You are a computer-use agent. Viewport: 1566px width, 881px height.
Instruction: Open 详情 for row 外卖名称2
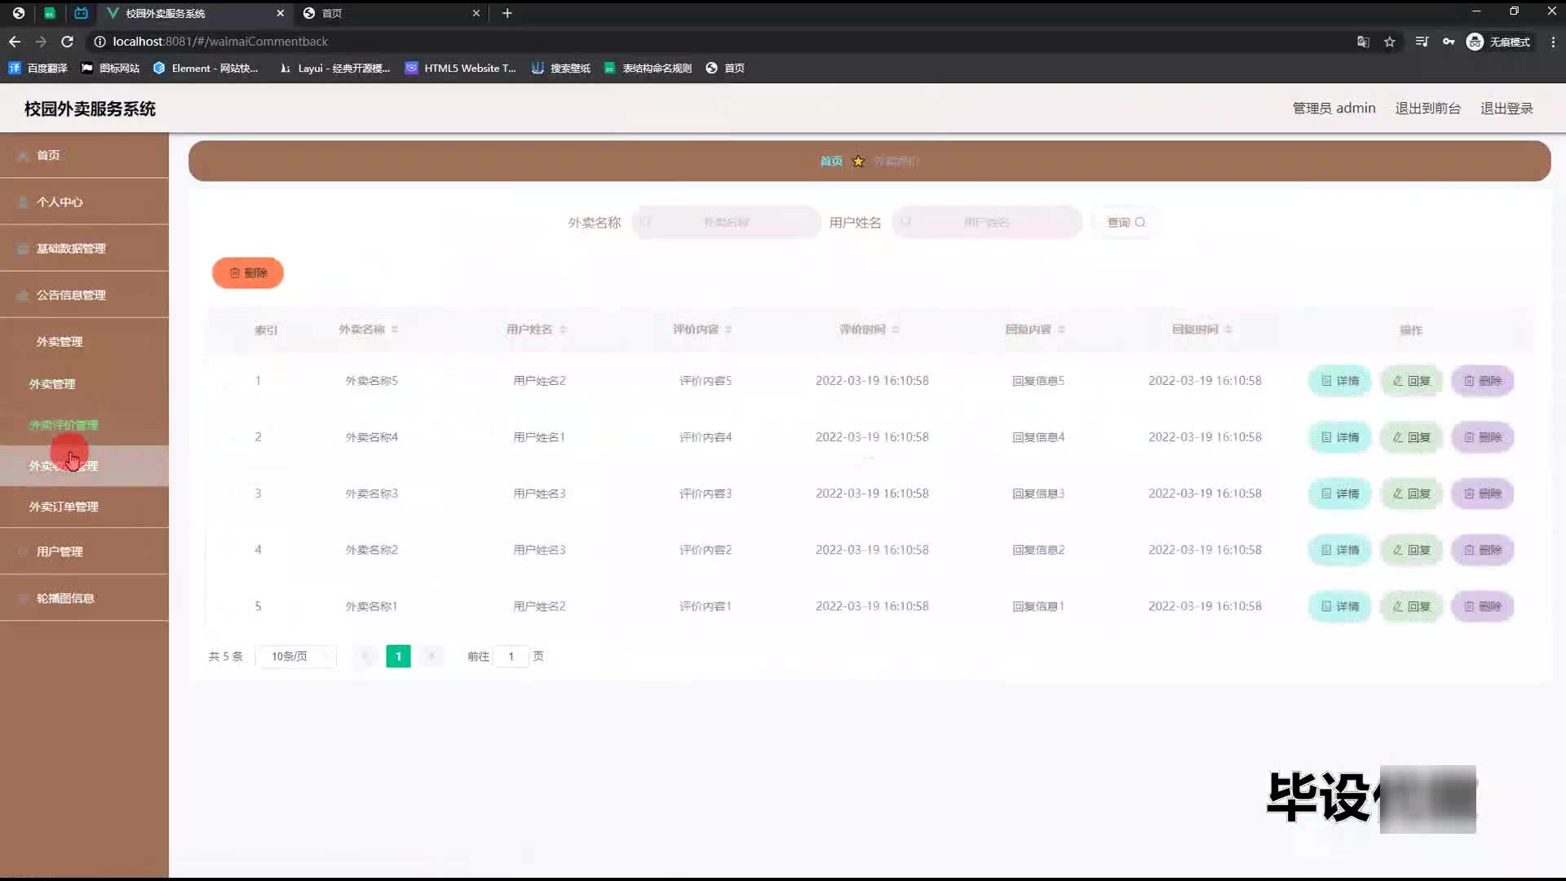(1340, 550)
